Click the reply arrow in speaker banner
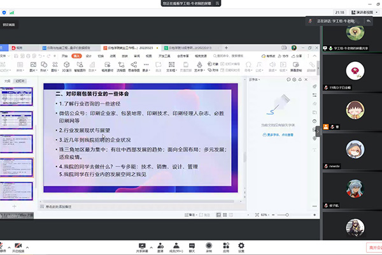The image size is (382, 255). tap(368, 22)
